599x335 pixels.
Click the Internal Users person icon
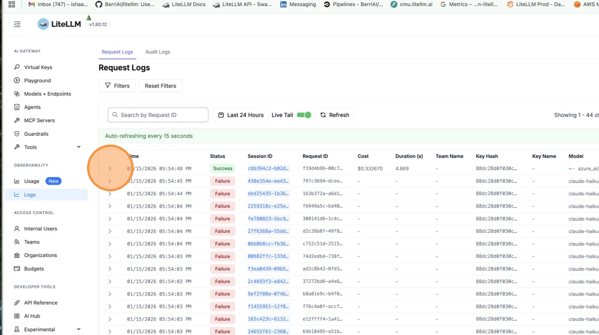(17, 229)
